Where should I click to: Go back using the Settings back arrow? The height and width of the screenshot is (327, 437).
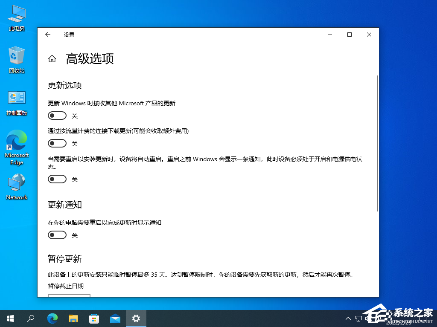coord(47,35)
